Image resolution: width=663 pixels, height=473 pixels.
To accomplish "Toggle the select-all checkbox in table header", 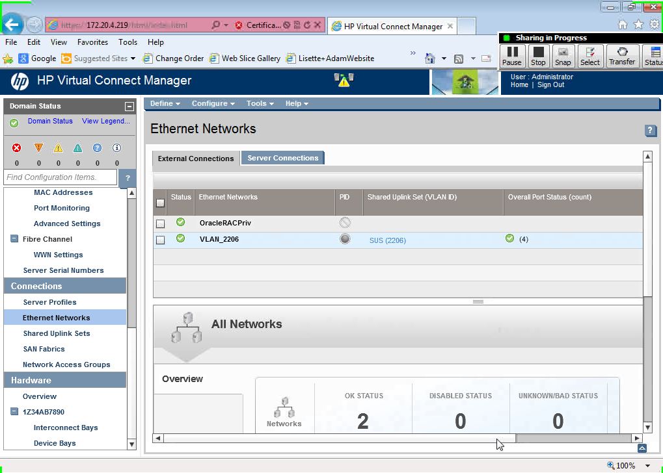I will (160, 203).
